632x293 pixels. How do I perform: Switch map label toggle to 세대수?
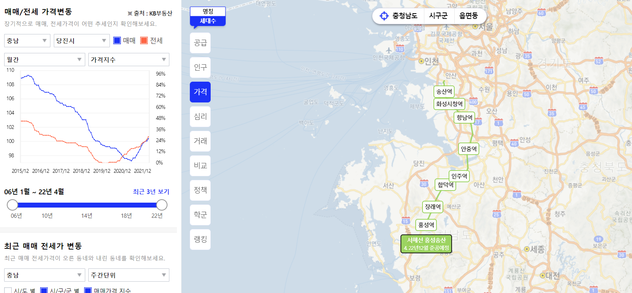208,21
